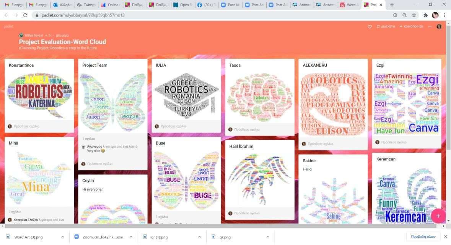
Task: Click the ΚΟΙΝΟΠΟΙΗΣΗ (share) button
Action: tap(411, 26)
